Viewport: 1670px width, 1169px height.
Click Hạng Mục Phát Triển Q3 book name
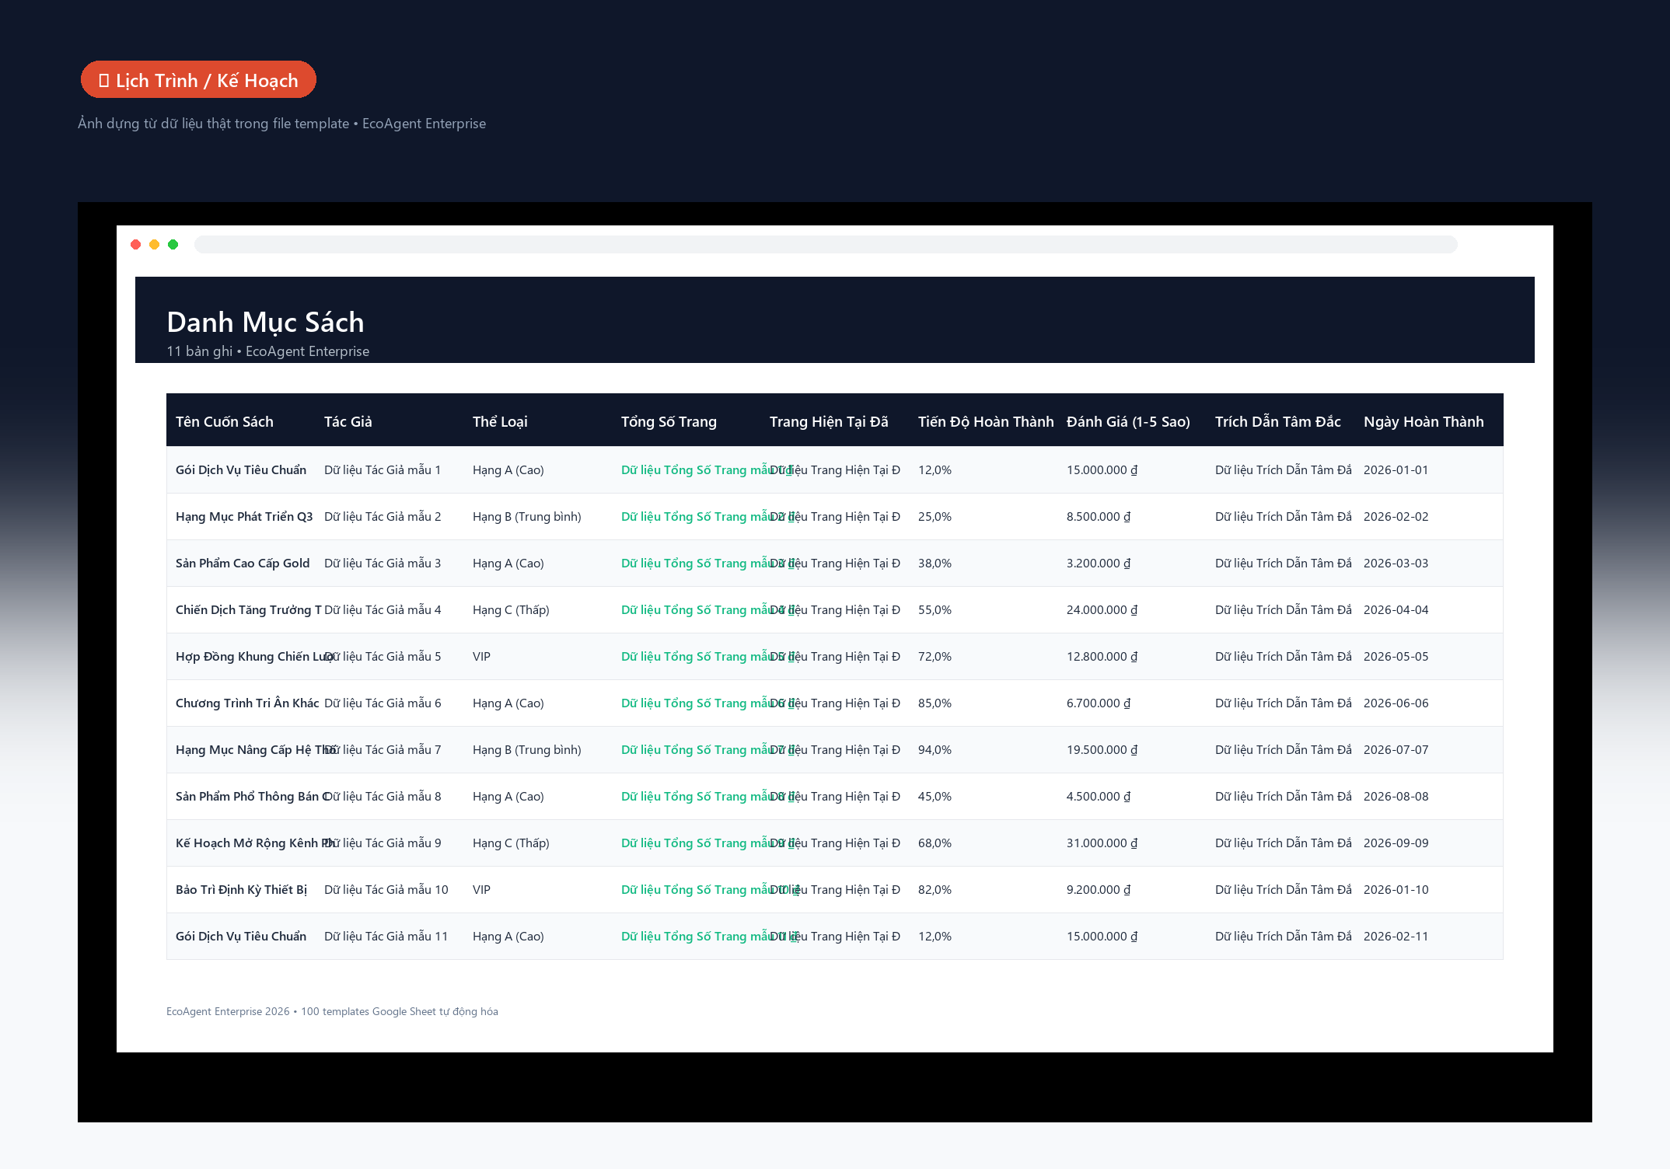244,516
